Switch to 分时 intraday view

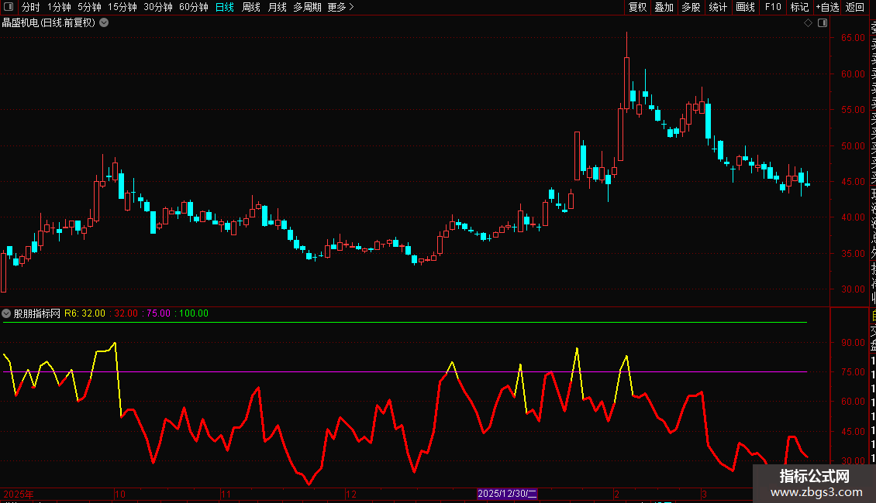[31, 7]
